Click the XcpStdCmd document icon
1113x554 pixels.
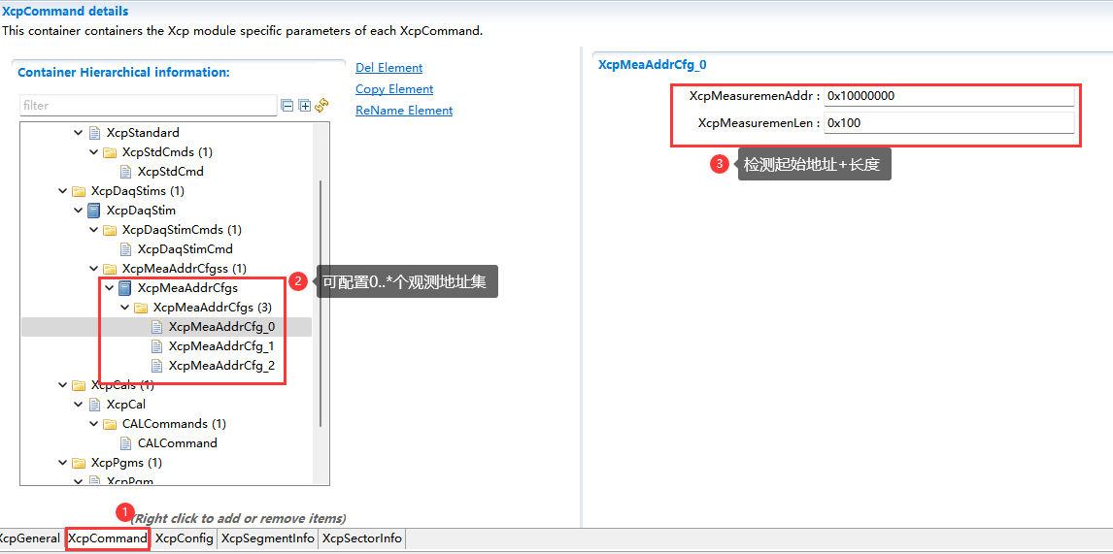pos(125,172)
